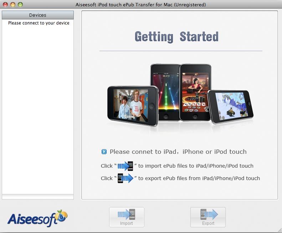Click the Import button

[x=127, y=217]
